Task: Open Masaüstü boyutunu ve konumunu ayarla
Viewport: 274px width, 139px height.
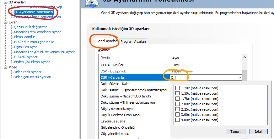Action: pyautogui.click(x=45, y=52)
